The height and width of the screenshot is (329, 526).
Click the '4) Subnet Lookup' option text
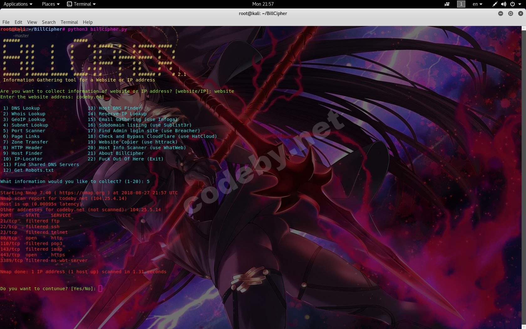(x=26, y=125)
